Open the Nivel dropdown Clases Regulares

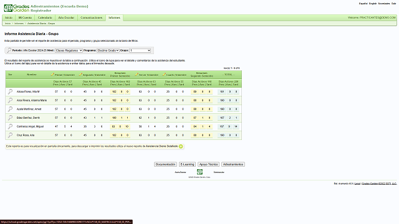coord(69,50)
